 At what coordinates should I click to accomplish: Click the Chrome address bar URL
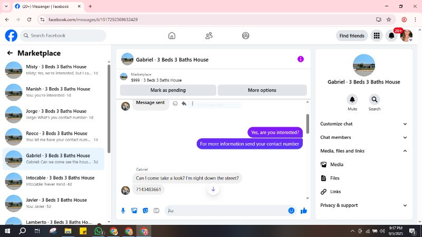93,20
